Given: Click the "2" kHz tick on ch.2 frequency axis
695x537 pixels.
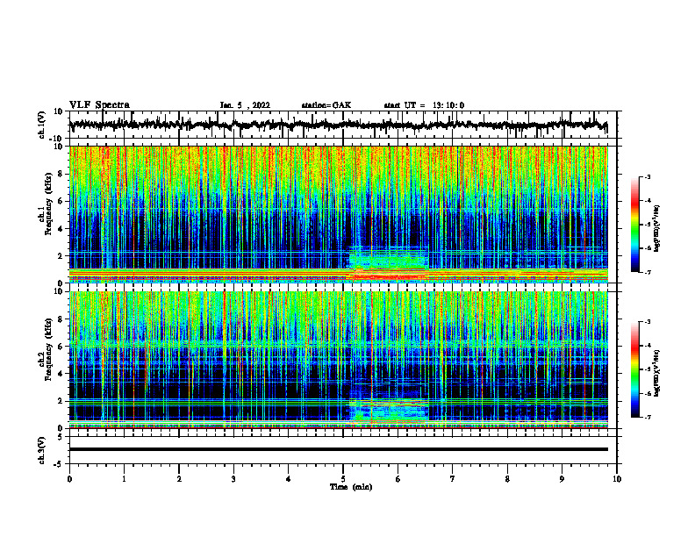Looking at the screenshot, I should coord(61,401).
